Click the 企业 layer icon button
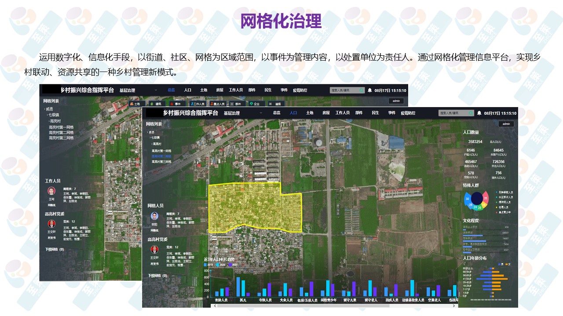Screen dimensions: 563x316 (254, 104)
